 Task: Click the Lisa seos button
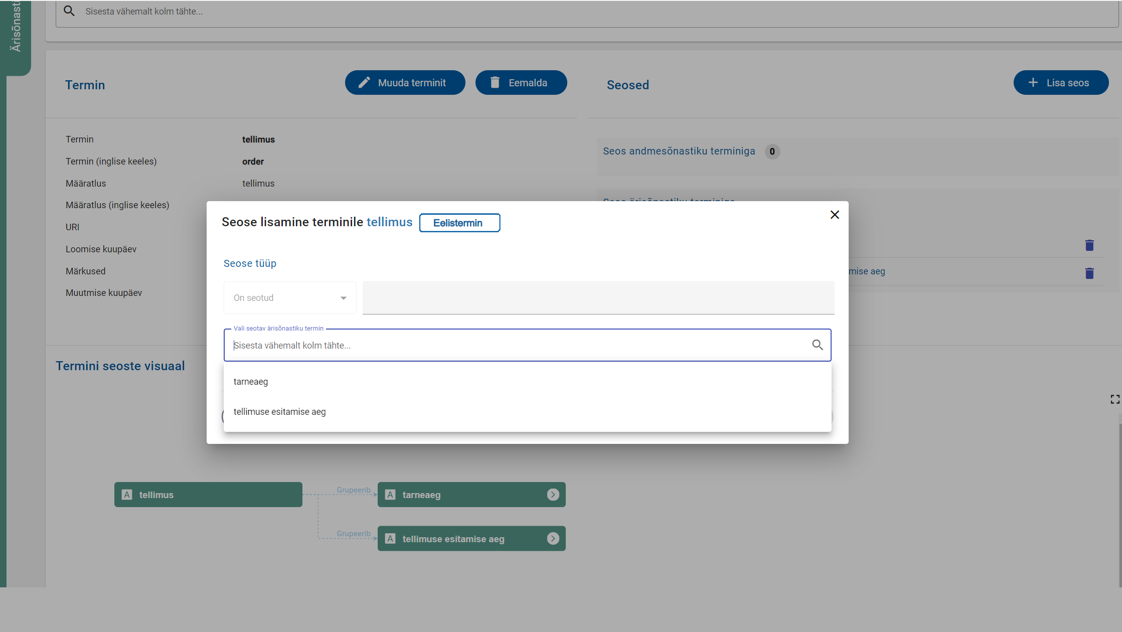(x=1060, y=83)
